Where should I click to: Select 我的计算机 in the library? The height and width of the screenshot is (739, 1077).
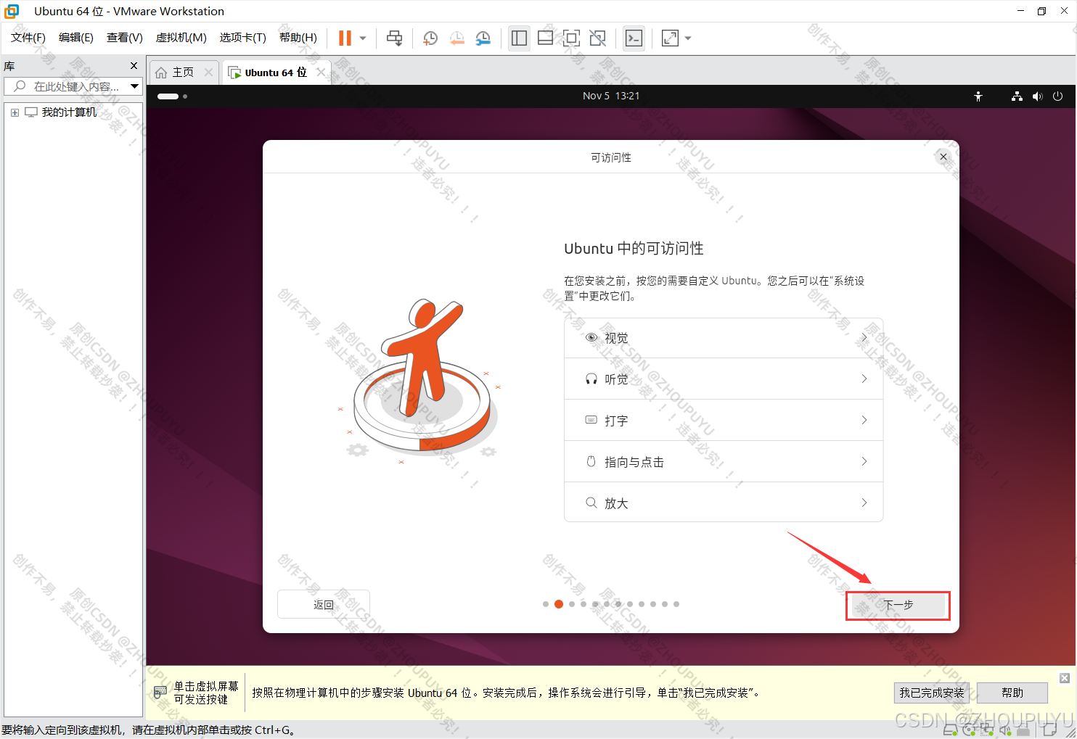[x=69, y=112]
